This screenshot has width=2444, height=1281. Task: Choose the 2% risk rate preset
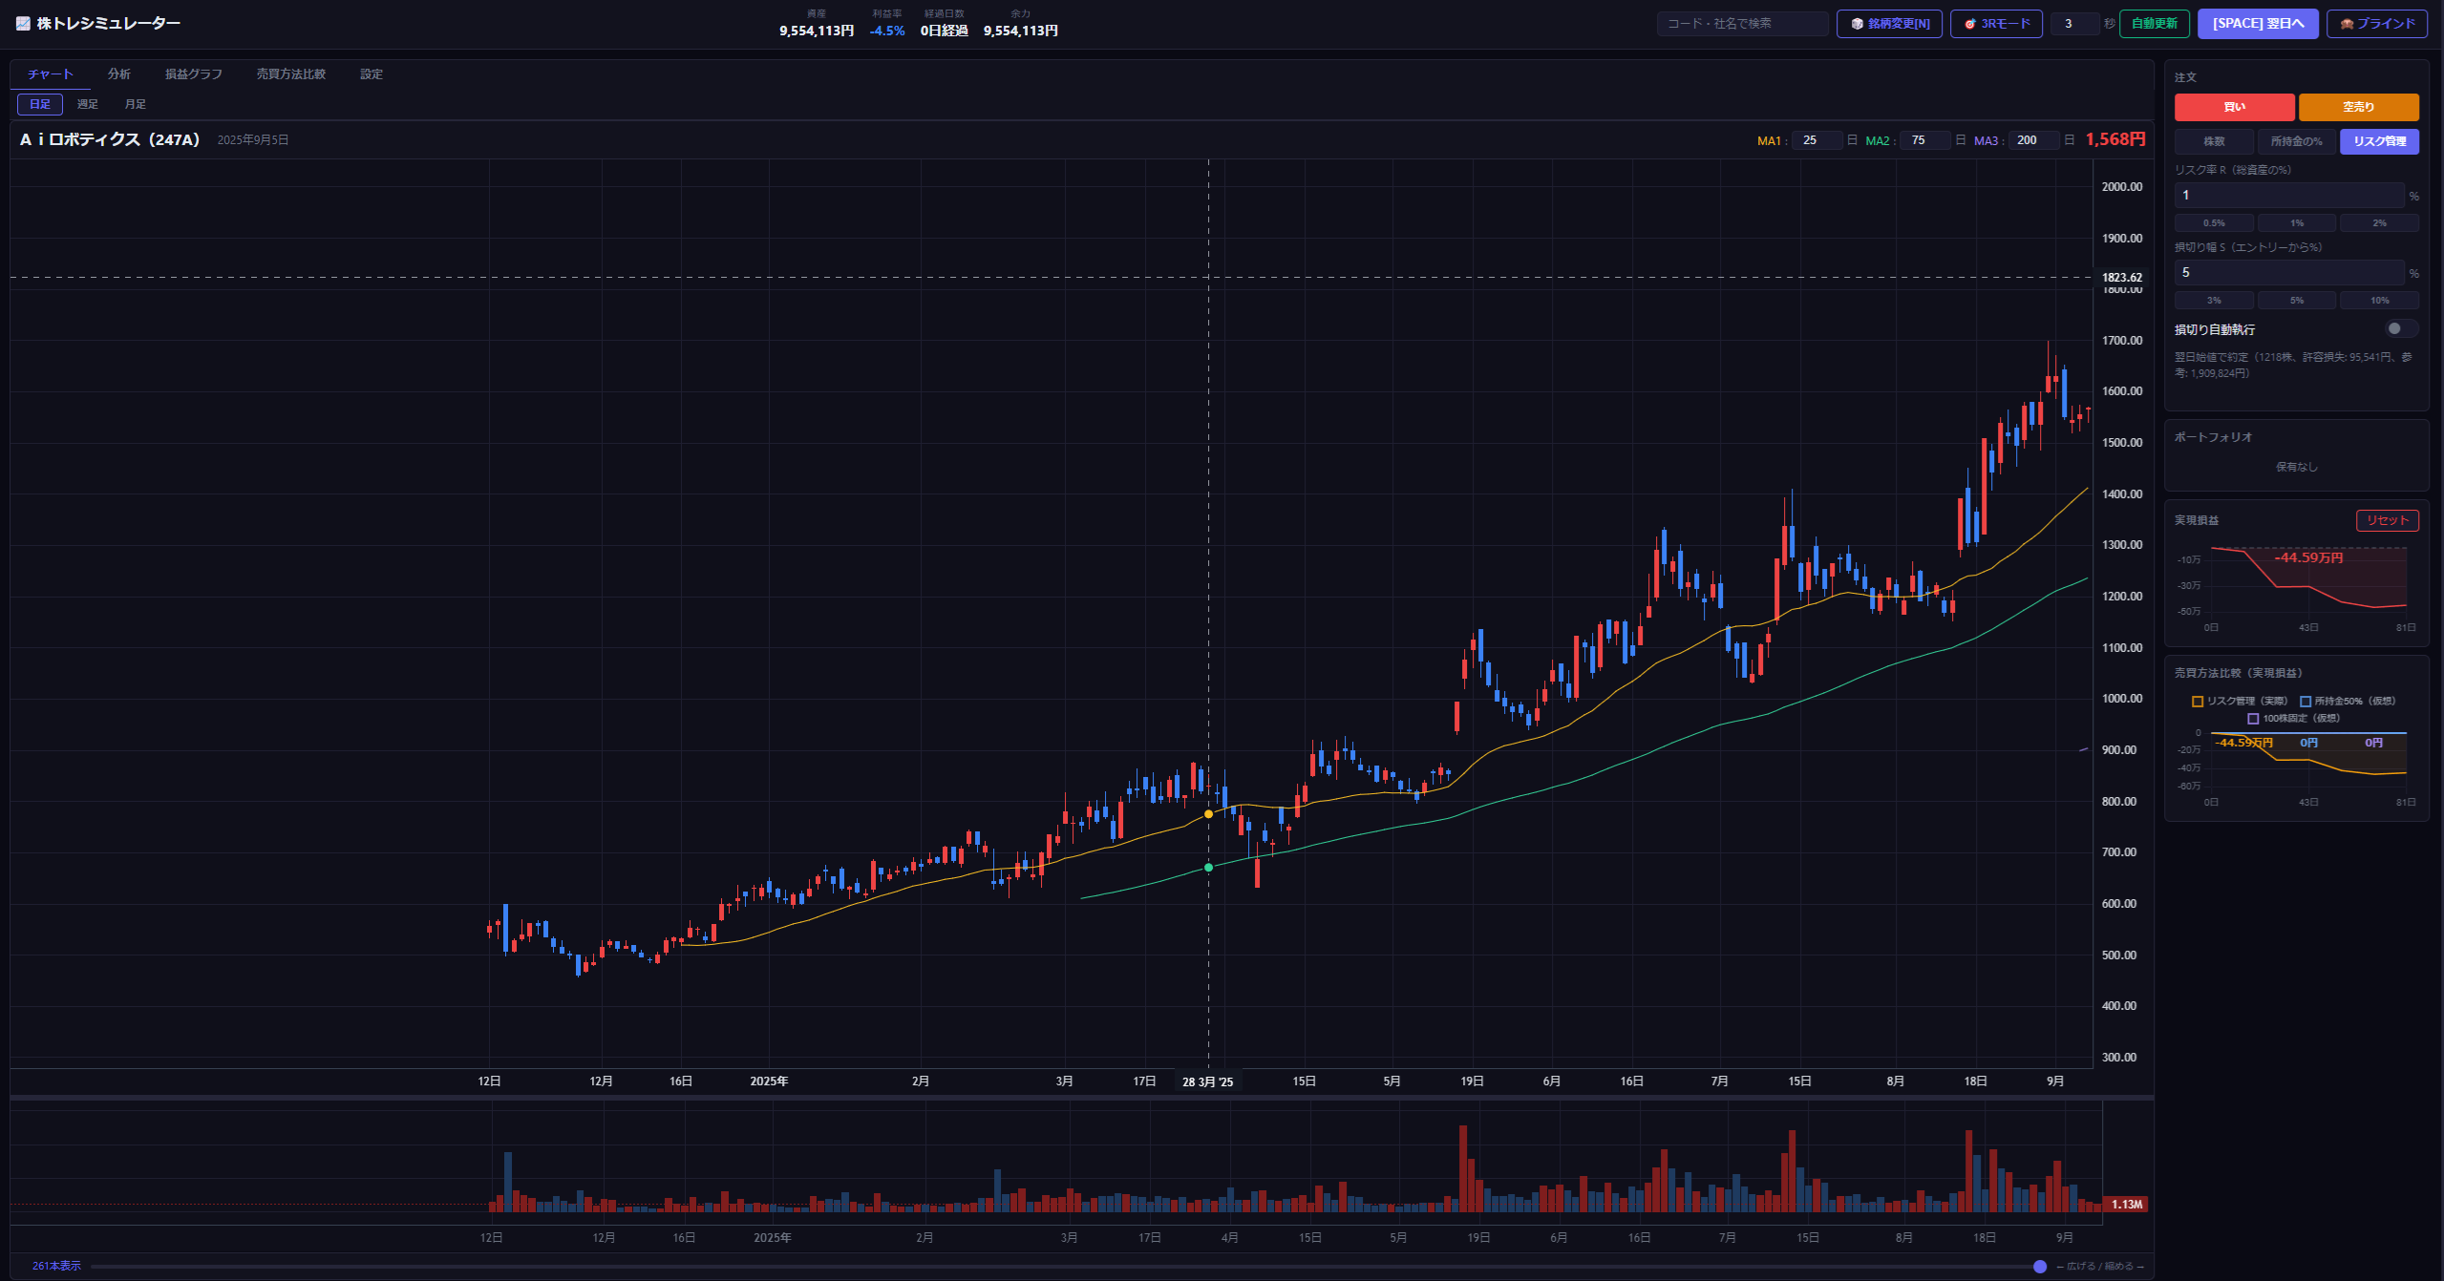[x=2379, y=223]
